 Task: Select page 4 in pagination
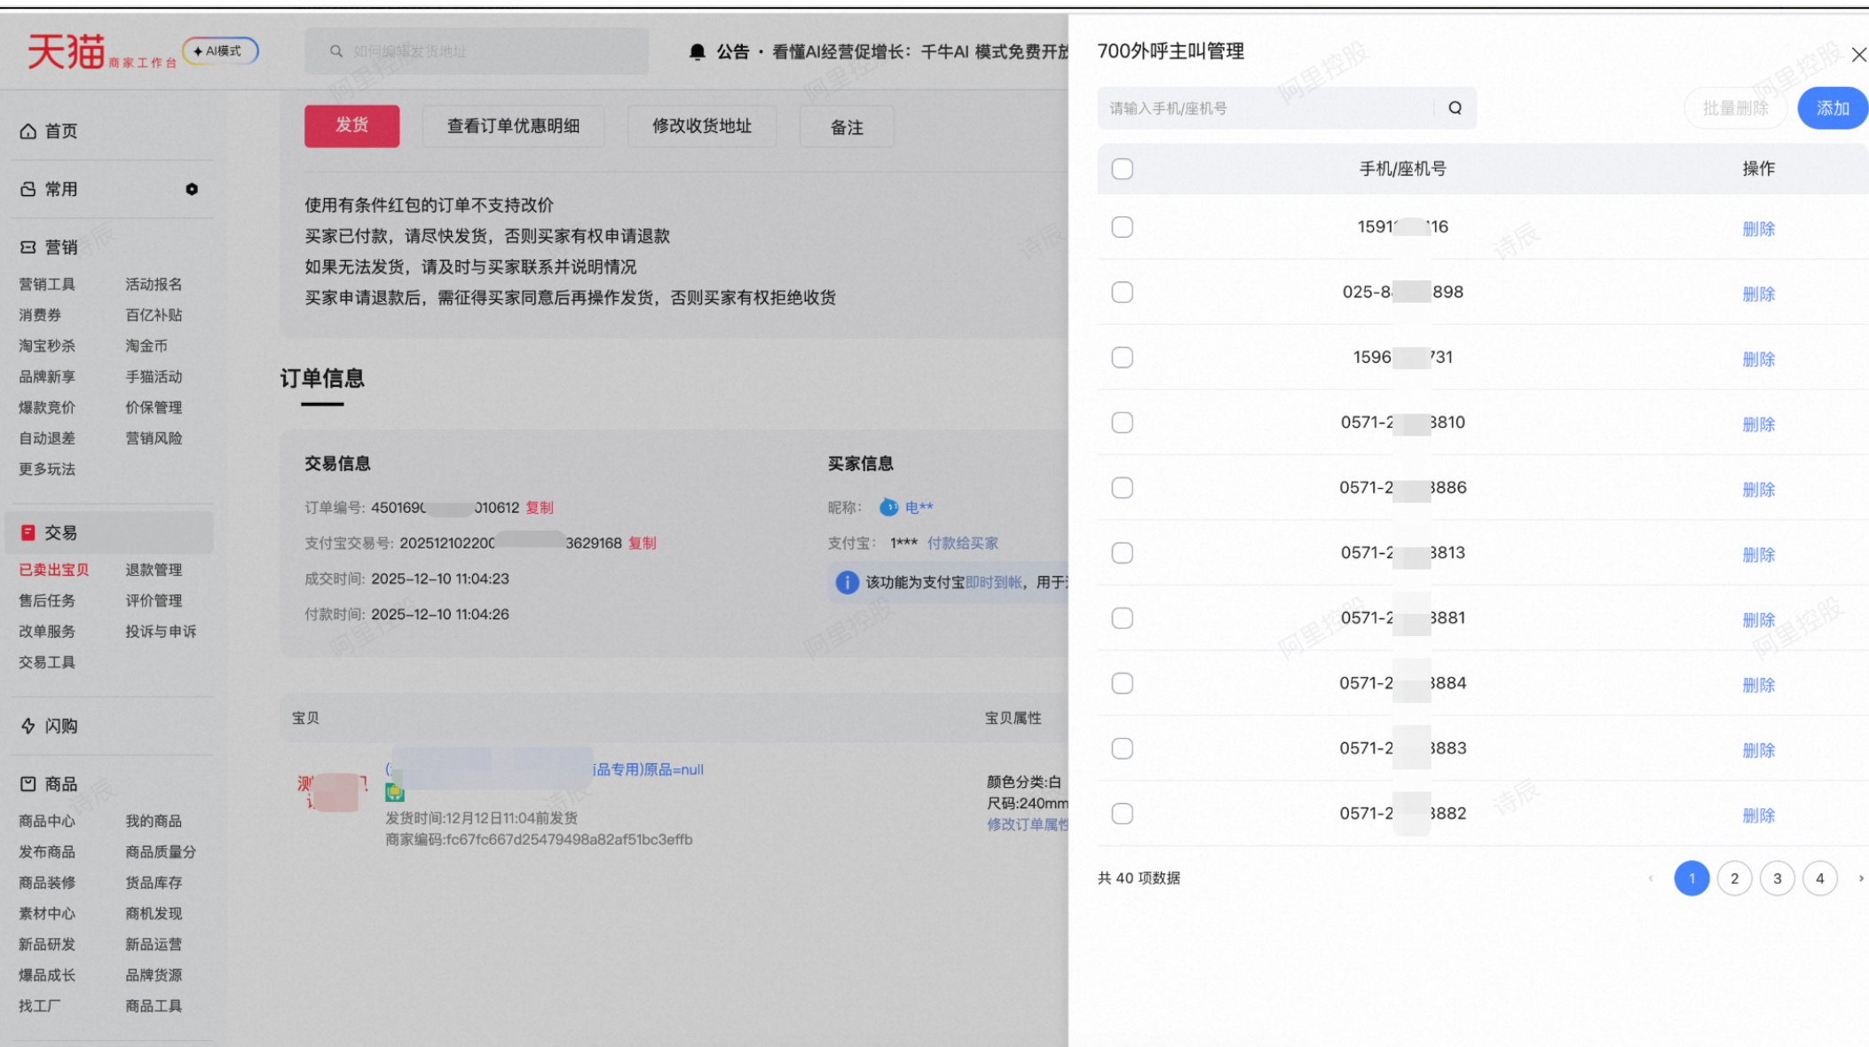tap(1820, 878)
